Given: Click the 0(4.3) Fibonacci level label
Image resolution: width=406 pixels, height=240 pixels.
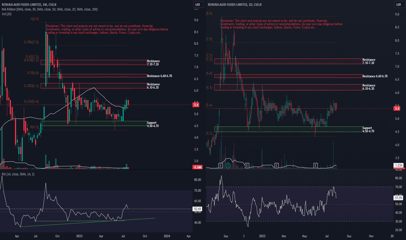Looking at the screenshot, I should (34, 127).
